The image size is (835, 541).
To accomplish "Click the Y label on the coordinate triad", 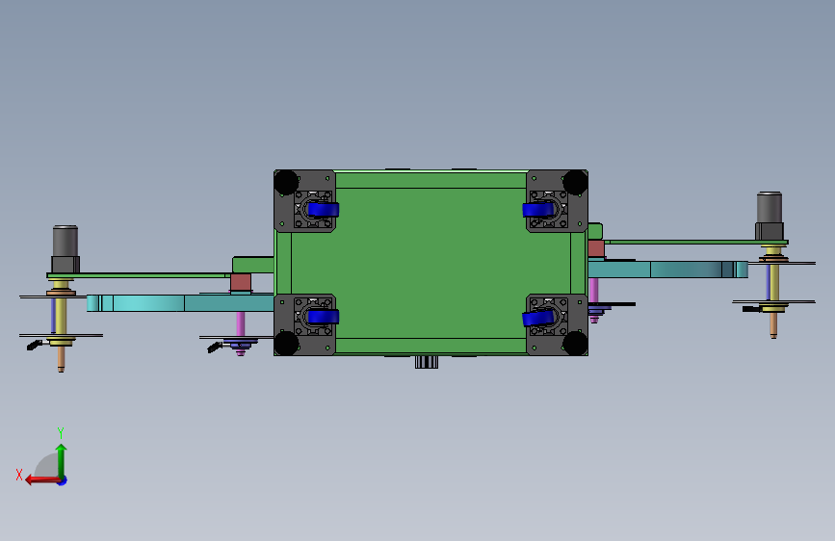I will 61,432.
